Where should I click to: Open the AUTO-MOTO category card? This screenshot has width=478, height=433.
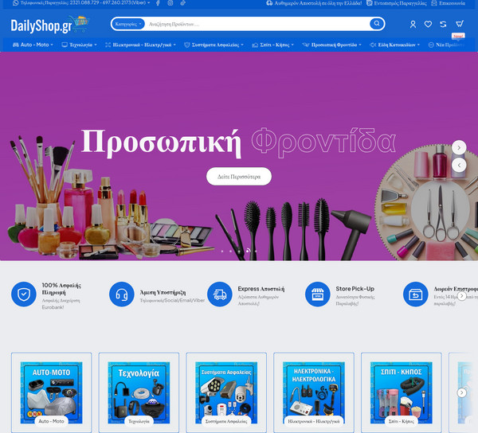pos(51,392)
